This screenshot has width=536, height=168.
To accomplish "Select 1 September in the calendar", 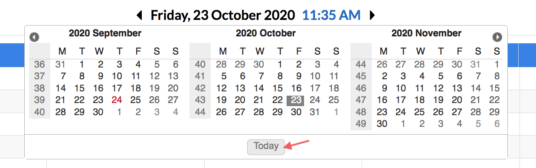I will coord(82,65).
